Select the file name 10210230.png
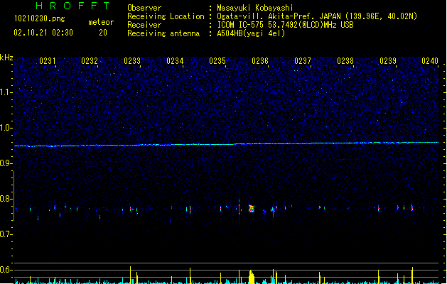Screen dimensions: 447x284 [x=39, y=18]
